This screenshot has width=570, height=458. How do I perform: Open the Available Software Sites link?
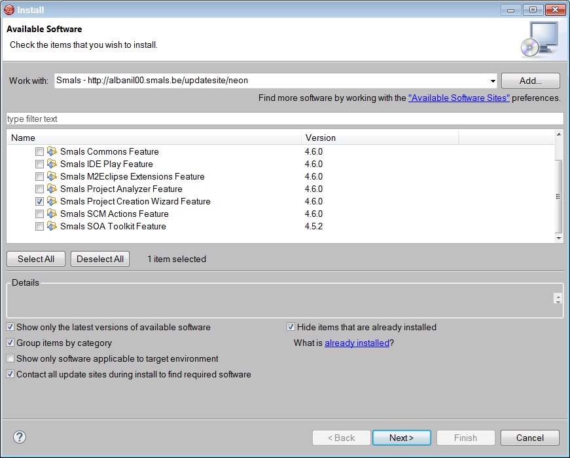(459, 98)
